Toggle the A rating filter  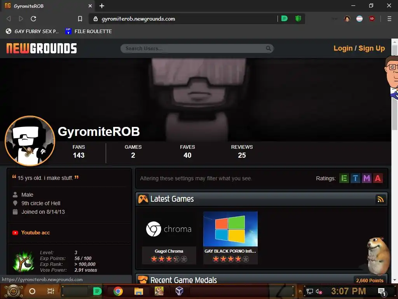tap(378, 178)
